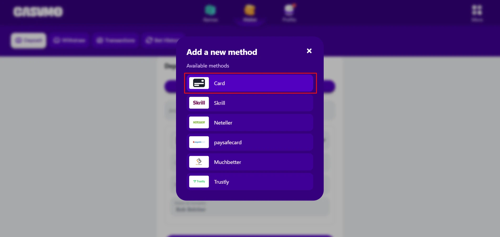Select the Neteller payment option

(250, 123)
